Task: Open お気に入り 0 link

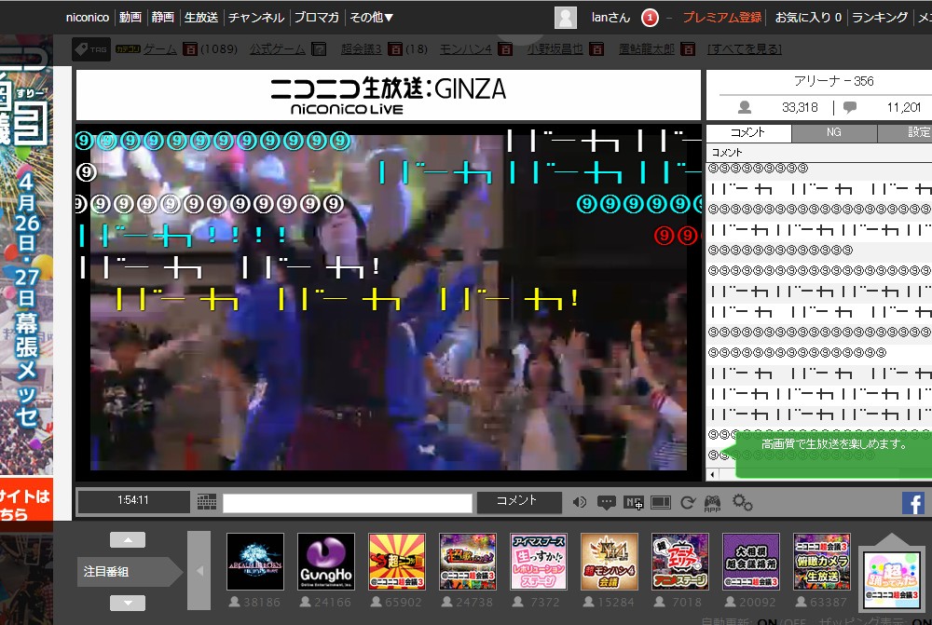Action: pos(808,17)
